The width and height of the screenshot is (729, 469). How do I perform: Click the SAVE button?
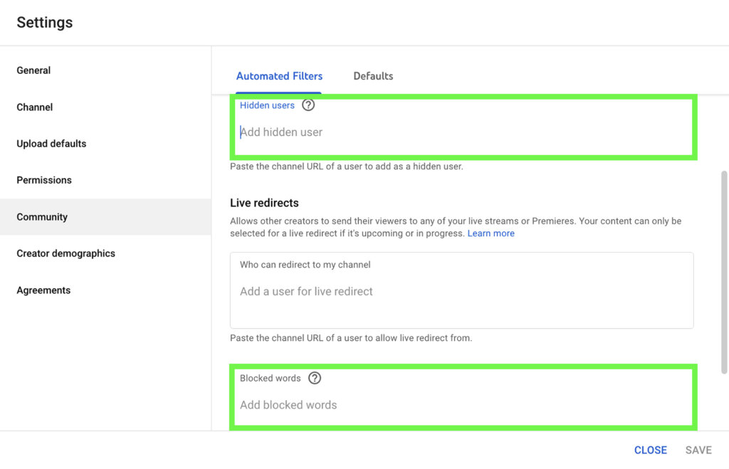[698, 450]
